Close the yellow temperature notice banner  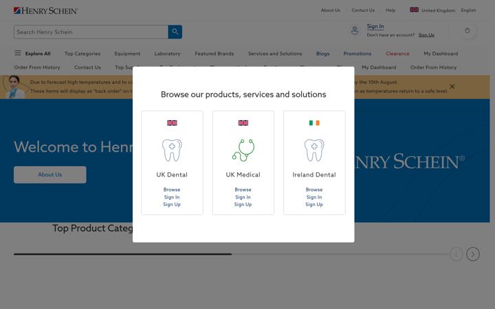point(452,87)
